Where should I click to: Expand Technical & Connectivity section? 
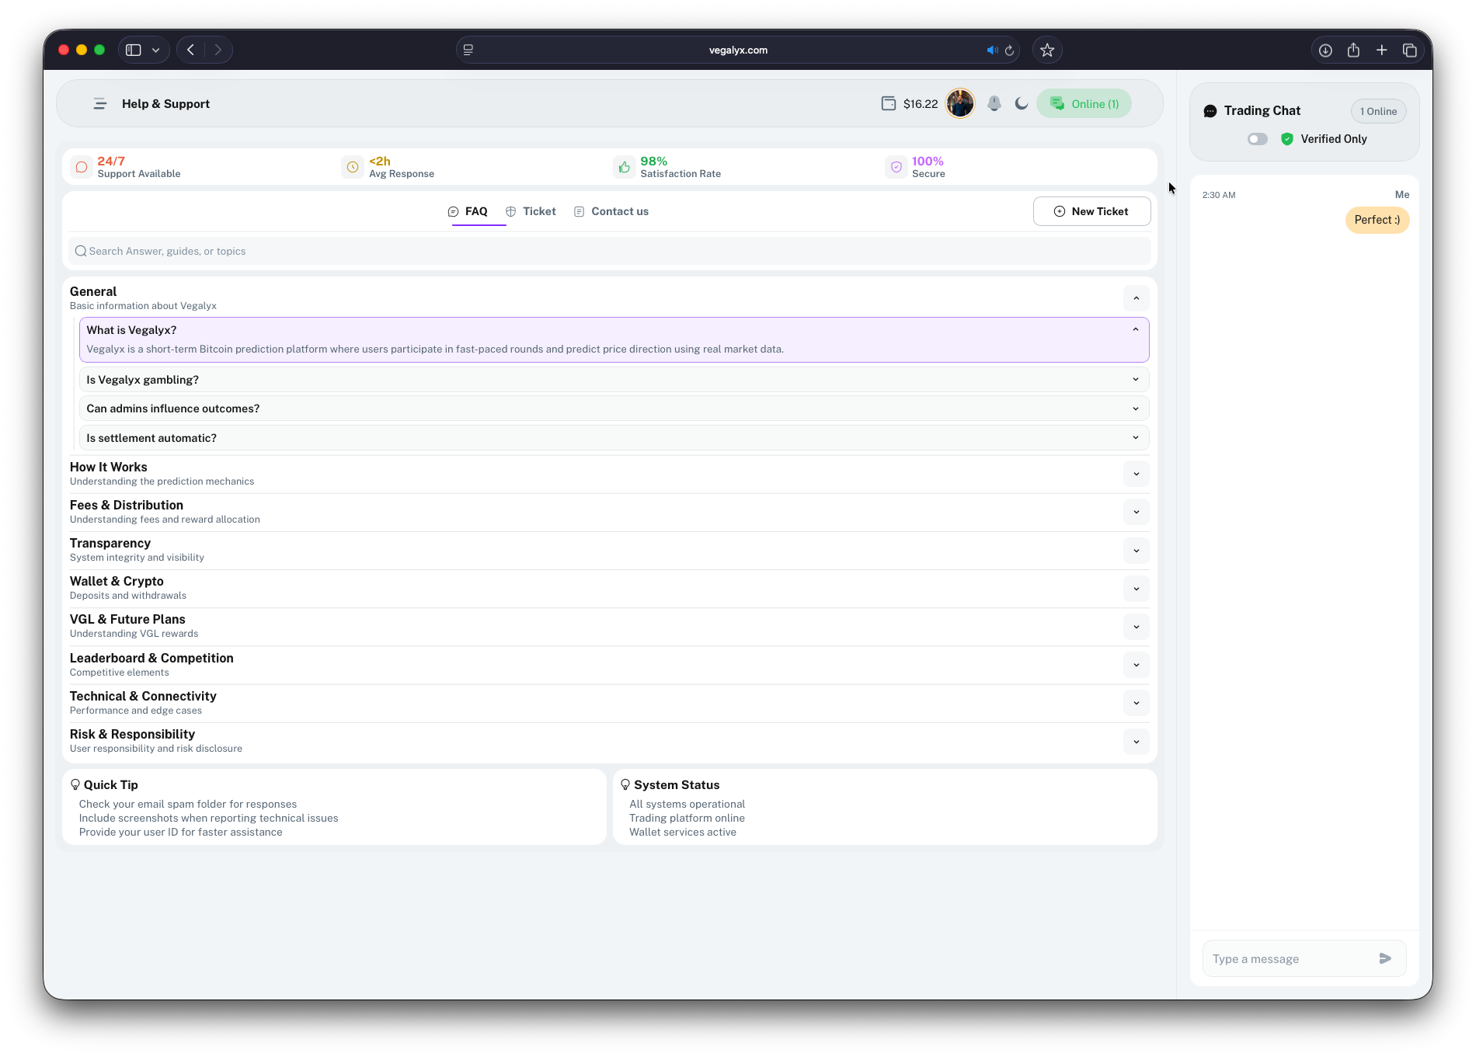click(x=1136, y=703)
